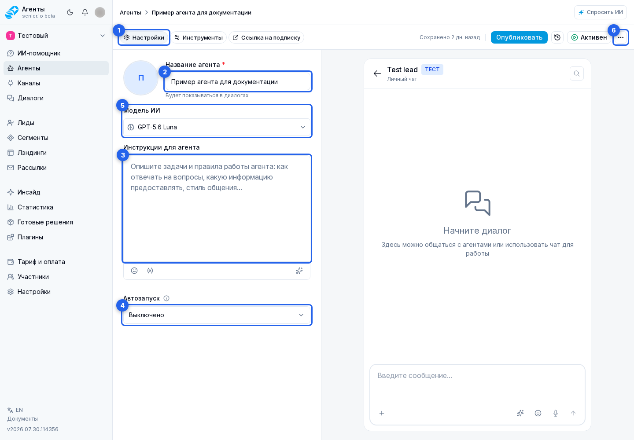Click the Опубликовать button

coord(519,37)
